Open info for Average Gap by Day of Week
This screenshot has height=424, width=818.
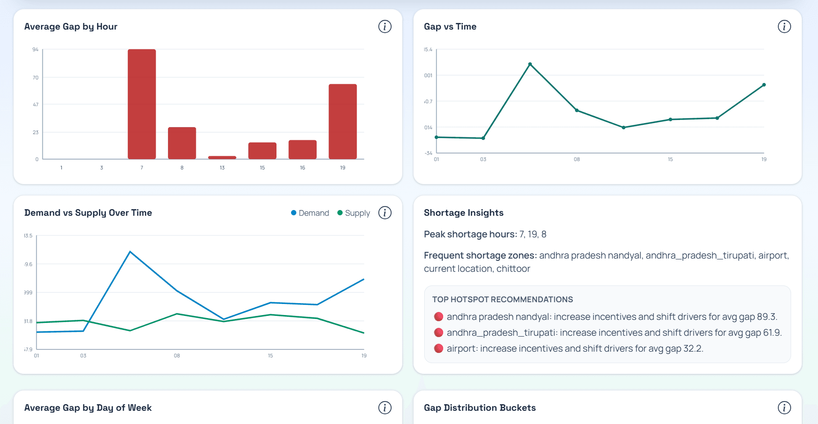[385, 408]
